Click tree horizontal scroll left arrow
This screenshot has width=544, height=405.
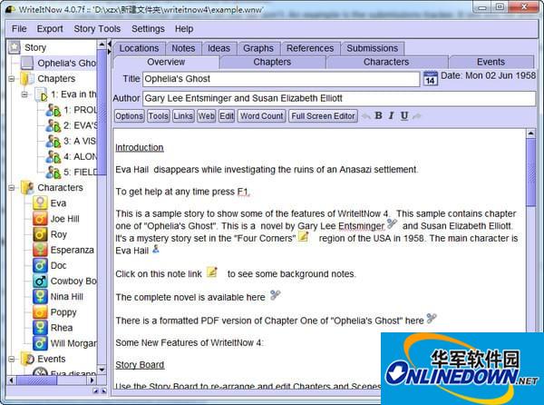(12, 380)
